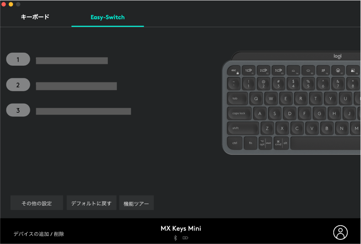Click the fn key on keyboard image
Viewport: 361px width, 244px height.
pos(250,143)
